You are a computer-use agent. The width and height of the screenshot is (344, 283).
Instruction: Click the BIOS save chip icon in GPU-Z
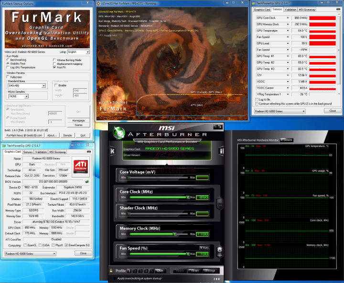(87, 181)
